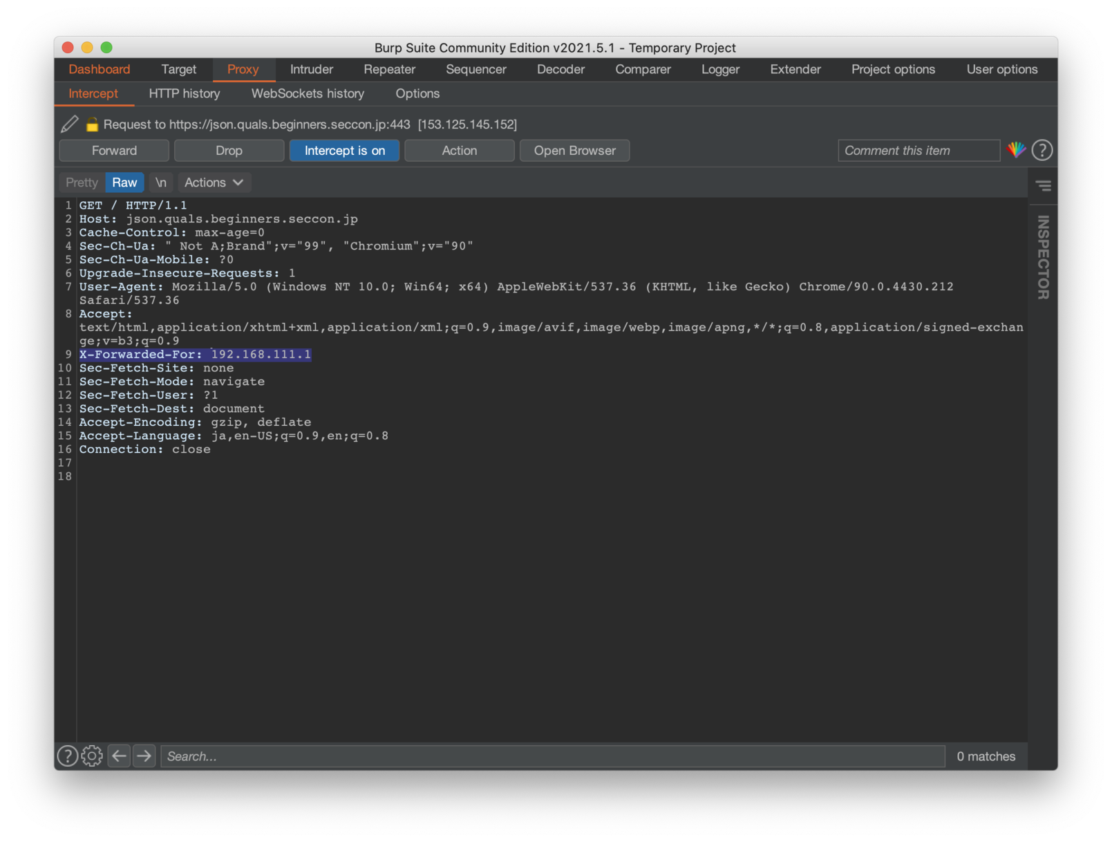This screenshot has height=842, width=1112.
Task: Click the help icon beside comment field
Action: click(x=1042, y=150)
